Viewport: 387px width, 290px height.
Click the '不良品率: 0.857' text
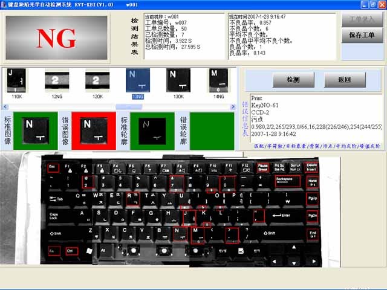(250, 23)
